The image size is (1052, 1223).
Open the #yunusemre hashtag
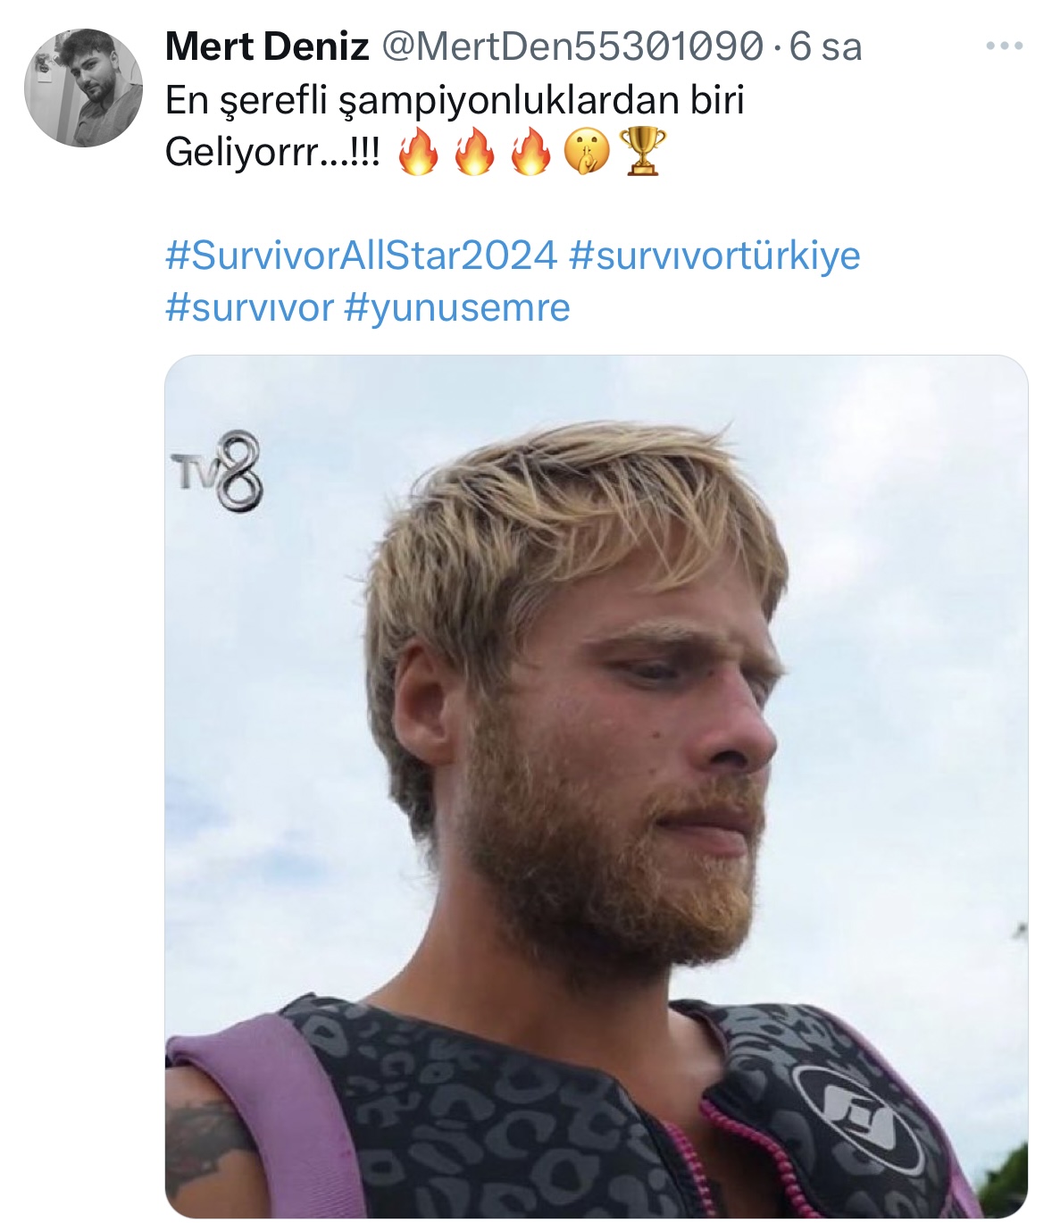[456, 307]
